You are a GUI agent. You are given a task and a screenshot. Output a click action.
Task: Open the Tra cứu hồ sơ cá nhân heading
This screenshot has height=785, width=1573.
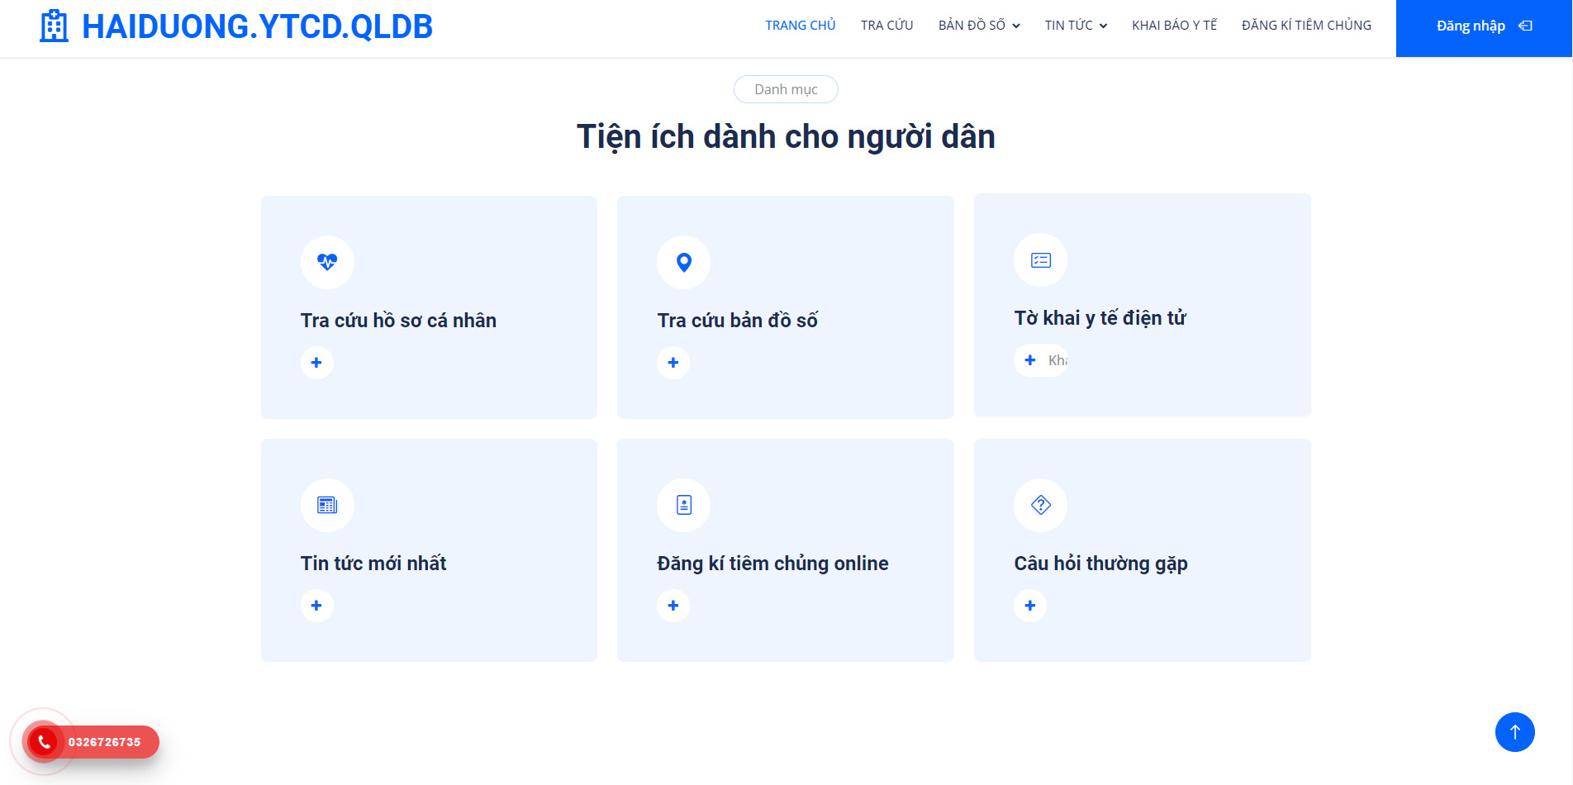point(398,321)
